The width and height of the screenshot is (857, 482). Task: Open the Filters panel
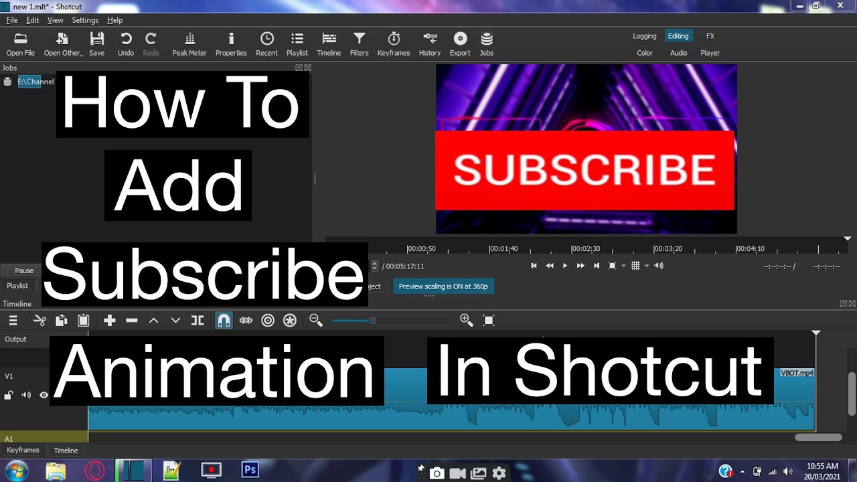point(360,44)
